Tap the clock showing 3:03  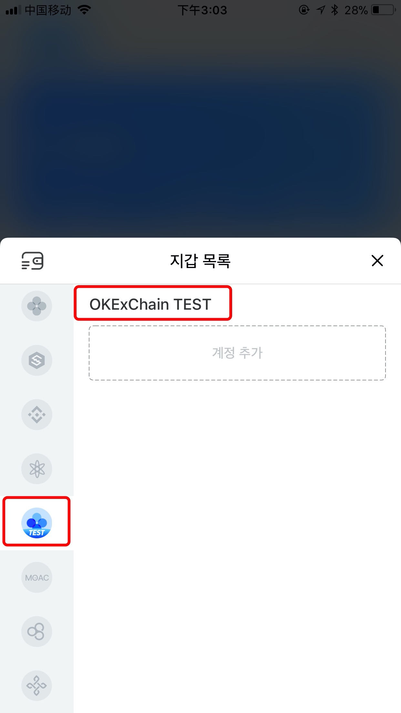[x=202, y=10]
